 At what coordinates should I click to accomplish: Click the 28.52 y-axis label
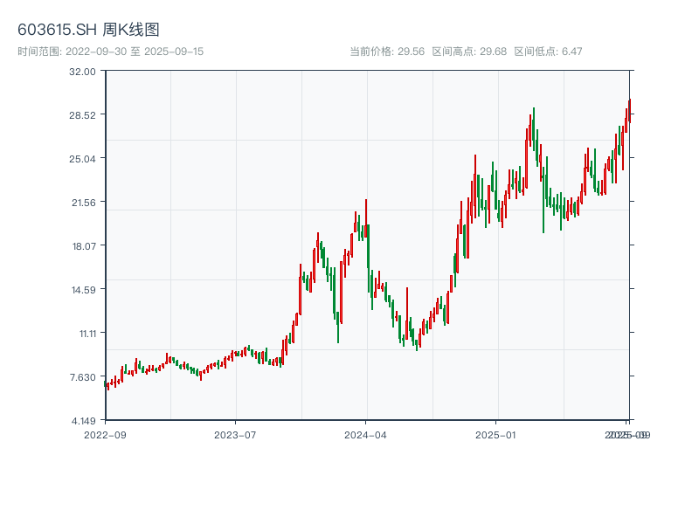click(x=82, y=115)
